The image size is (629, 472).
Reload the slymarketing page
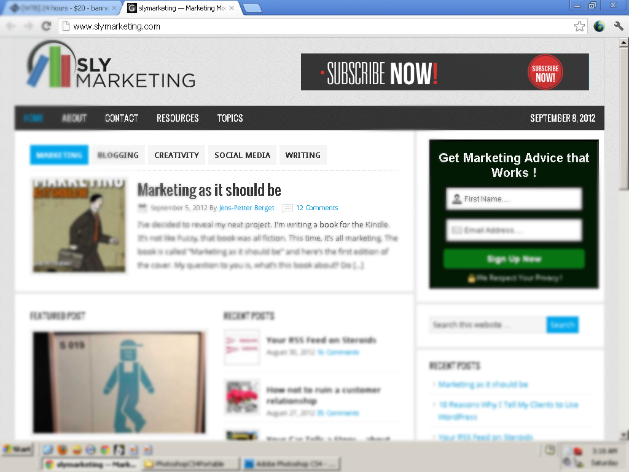coord(47,26)
